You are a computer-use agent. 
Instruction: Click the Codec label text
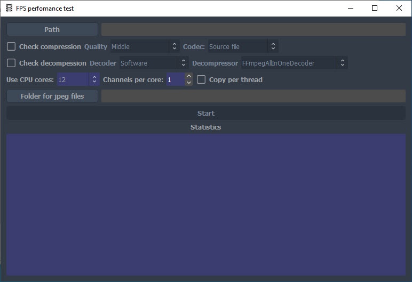point(194,47)
